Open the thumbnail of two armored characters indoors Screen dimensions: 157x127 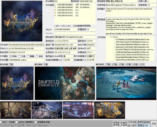click(x=15, y=110)
